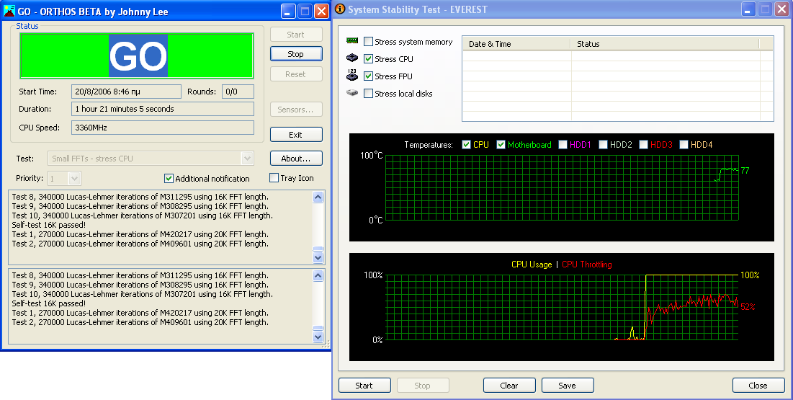The height and width of the screenshot is (400, 793).
Task: Uncheck Additional notification in ORTHOS
Action: click(169, 178)
